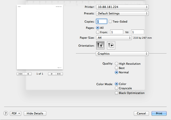Viewport: 171px width, 120px height.
Task: Open the Printer dropdown list
Action: [122, 7]
